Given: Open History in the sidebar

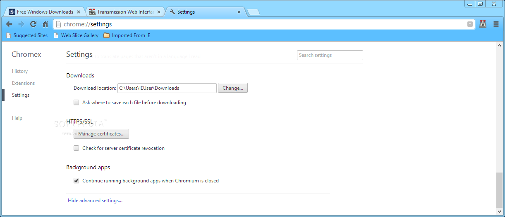Looking at the screenshot, I should coord(20,71).
